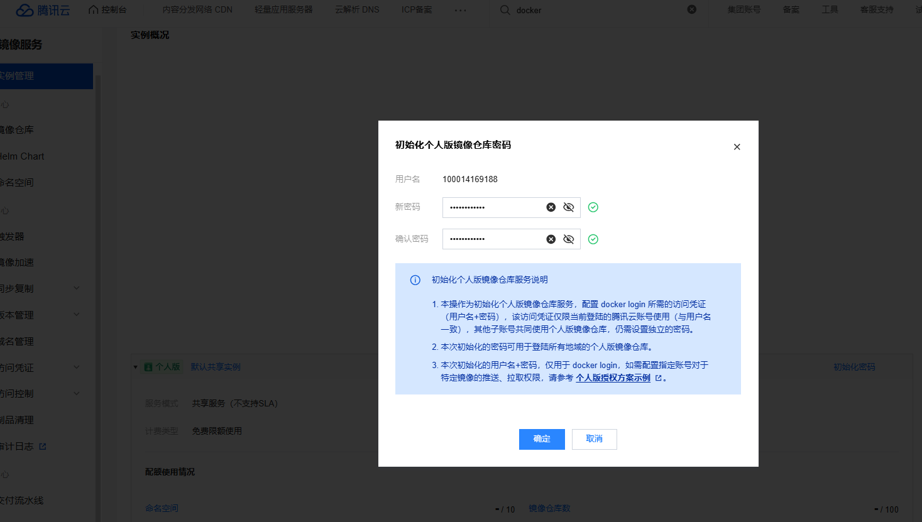Clear the 新密码 field with the X icon

point(551,207)
